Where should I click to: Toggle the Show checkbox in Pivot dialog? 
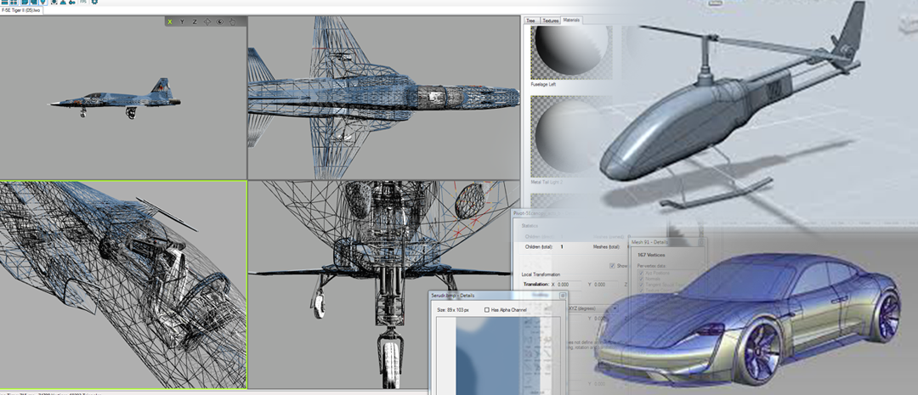coord(612,265)
